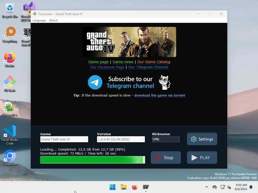
Task: Select the Grand Theft Auto IV desktop shortcut
Action: click(x=26, y=37)
